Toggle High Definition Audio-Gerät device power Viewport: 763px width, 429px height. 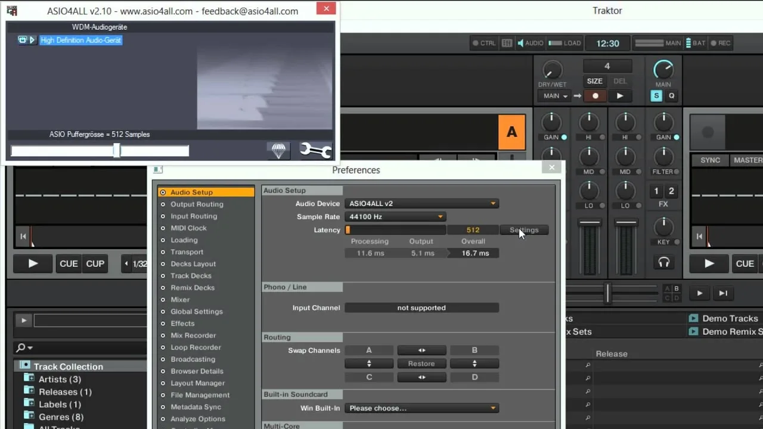click(23, 40)
